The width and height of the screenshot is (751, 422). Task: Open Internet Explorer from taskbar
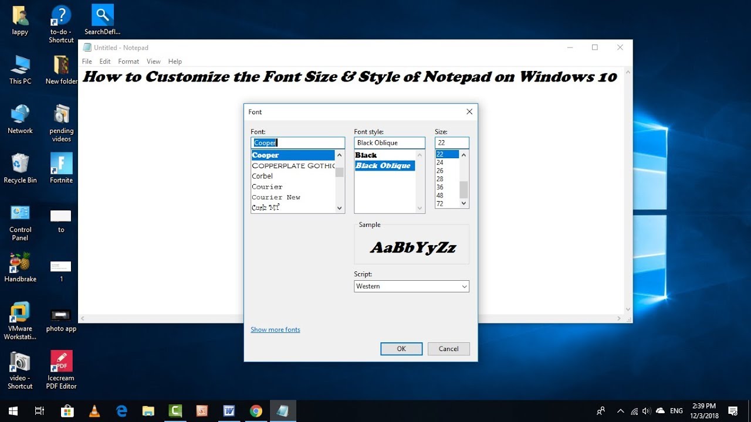[x=121, y=411]
